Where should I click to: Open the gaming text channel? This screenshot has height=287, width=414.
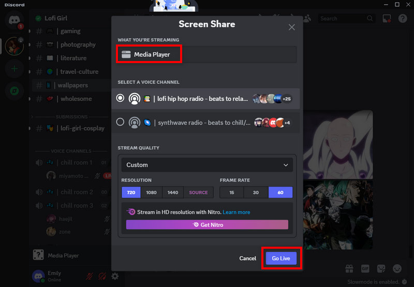pos(71,31)
